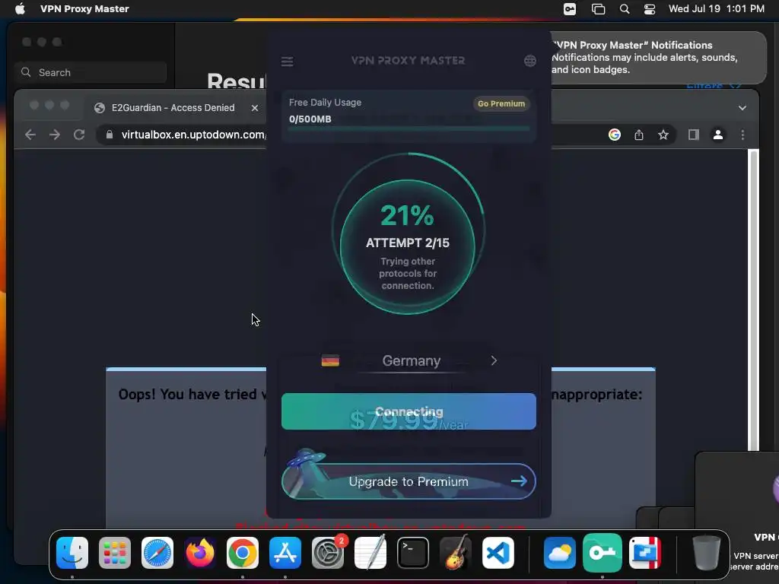Open Safari from the Dock
The width and height of the screenshot is (779, 584).
157,553
